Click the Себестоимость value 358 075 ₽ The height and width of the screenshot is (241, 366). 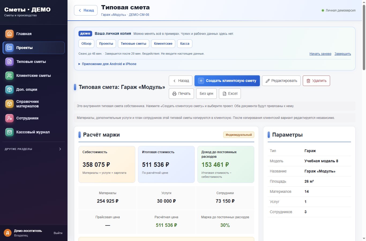(96, 165)
